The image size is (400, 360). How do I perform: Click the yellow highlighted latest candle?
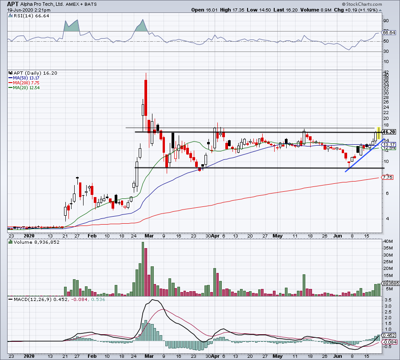[379, 133]
